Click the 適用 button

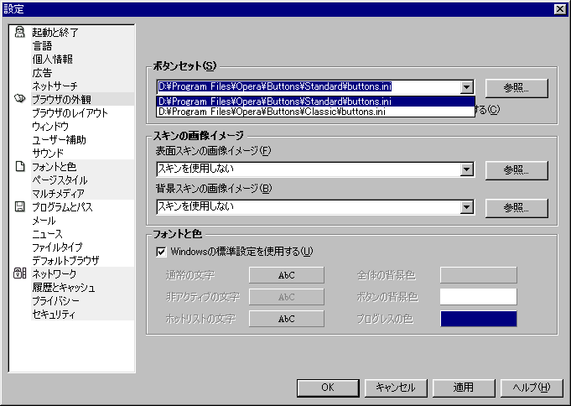(464, 388)
